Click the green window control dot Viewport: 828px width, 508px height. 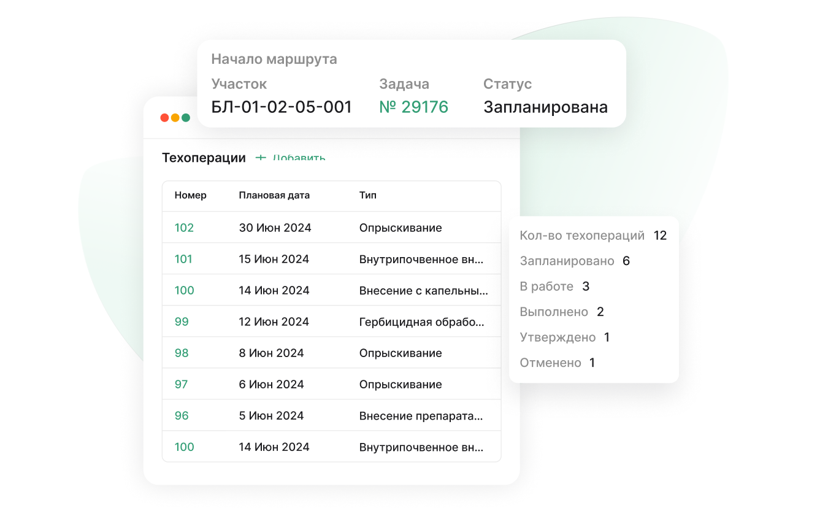coord(185,117)
